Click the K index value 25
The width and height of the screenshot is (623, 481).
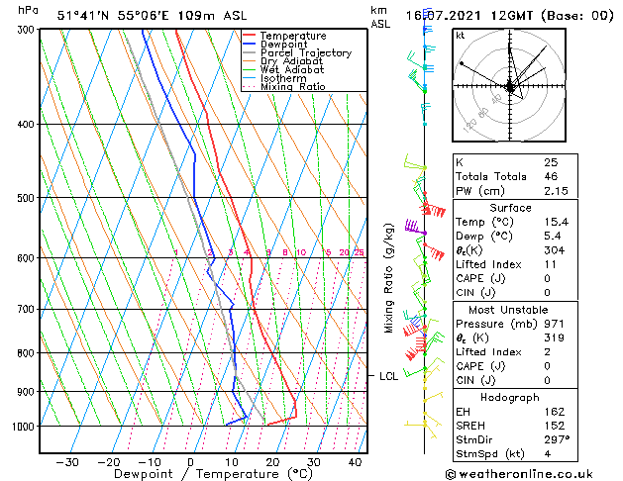point(551,162)
